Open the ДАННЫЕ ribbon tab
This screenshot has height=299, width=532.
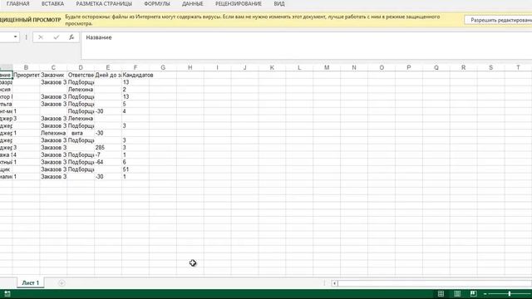pos(192,3)
